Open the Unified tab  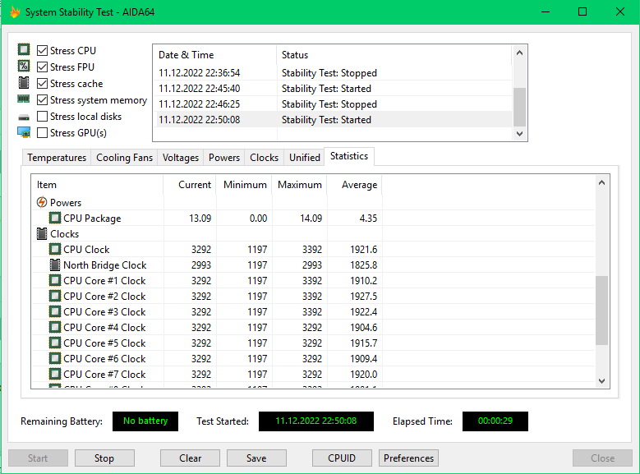(x=305, y=158)
